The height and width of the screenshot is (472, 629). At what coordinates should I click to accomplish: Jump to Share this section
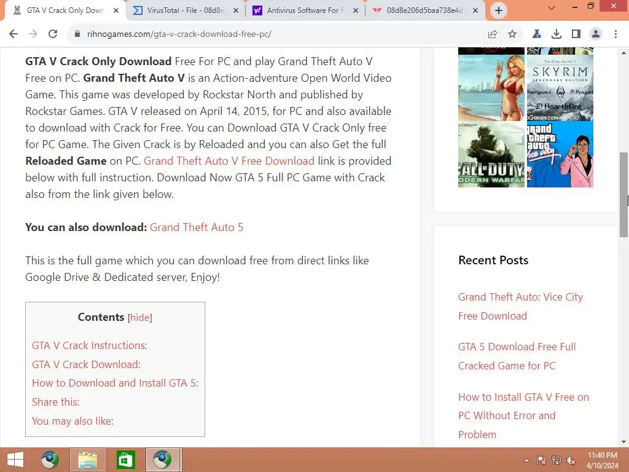tap(56, 402)
